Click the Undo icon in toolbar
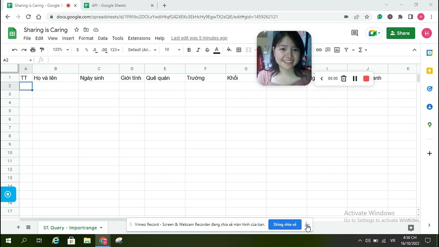This screenshot has width=439, height=247. click(x=15, y=50)
